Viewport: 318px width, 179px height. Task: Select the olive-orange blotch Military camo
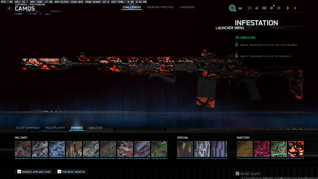coord(108,149)
